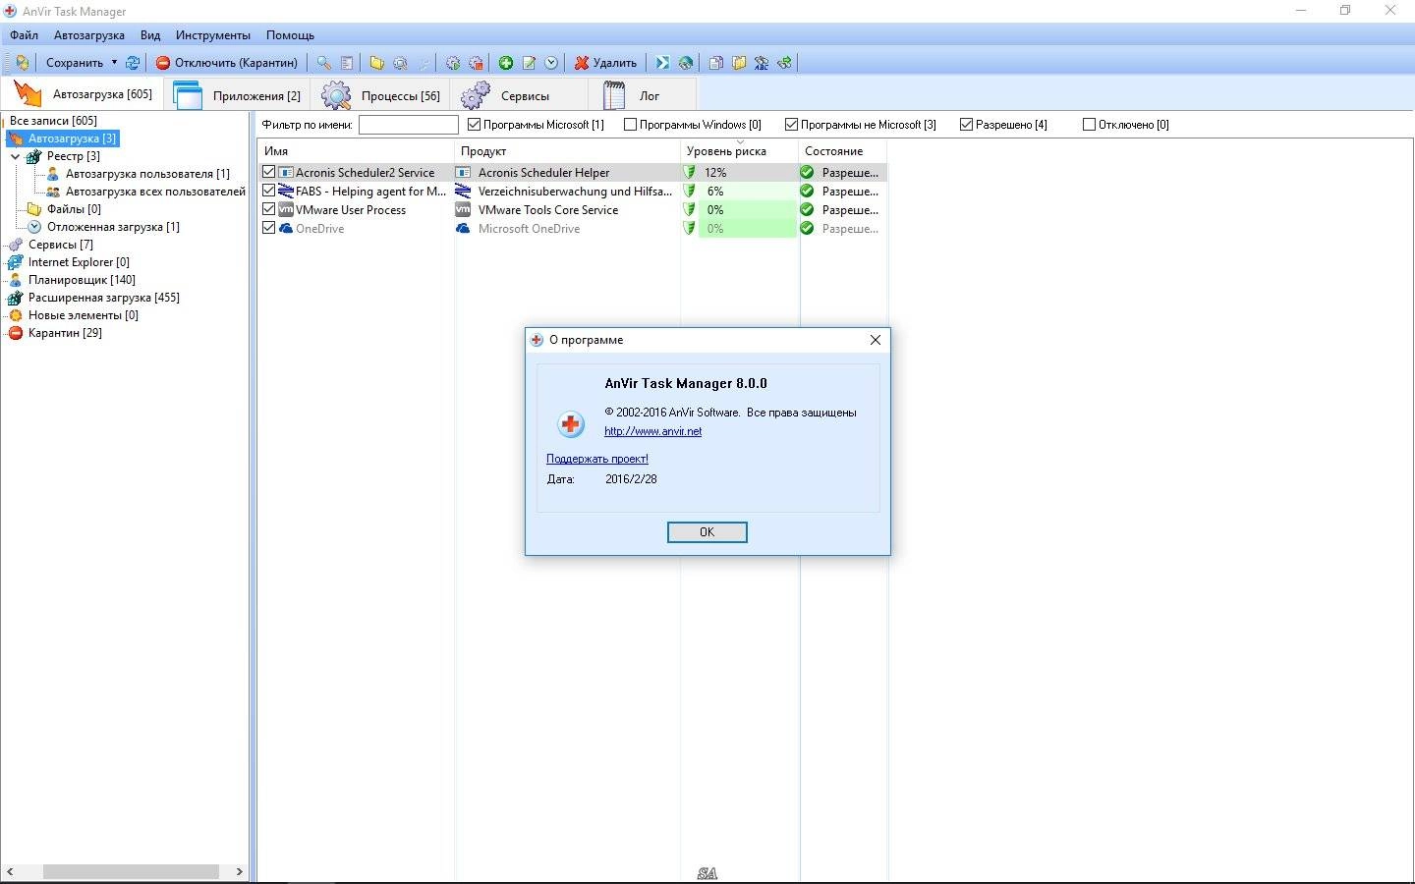Image resolution: width=1415 pixels, height=884 pixels.
Task: Uncheck the Разрешено [4] filter
Action: tap(966, 125)
